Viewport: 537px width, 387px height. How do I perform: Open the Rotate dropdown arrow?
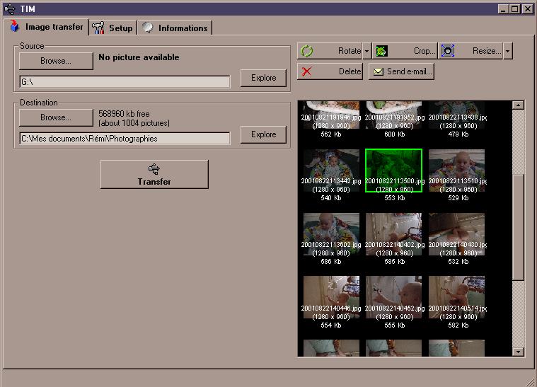coord(366,51)
